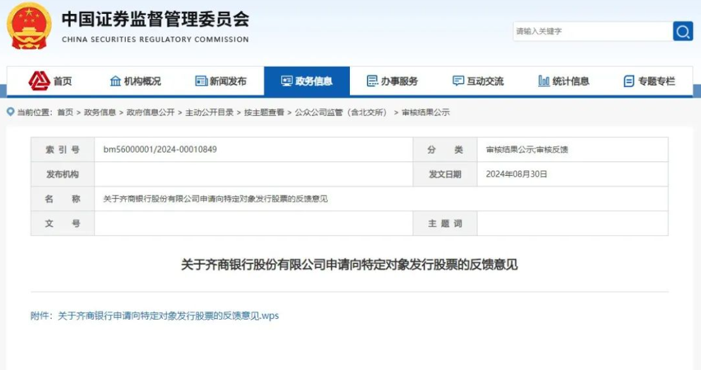Image resolution: width=701 pixels, height=370 pixels.
Task: Open 政府信息公开 breadcrumb link
Action: [151, 112]
